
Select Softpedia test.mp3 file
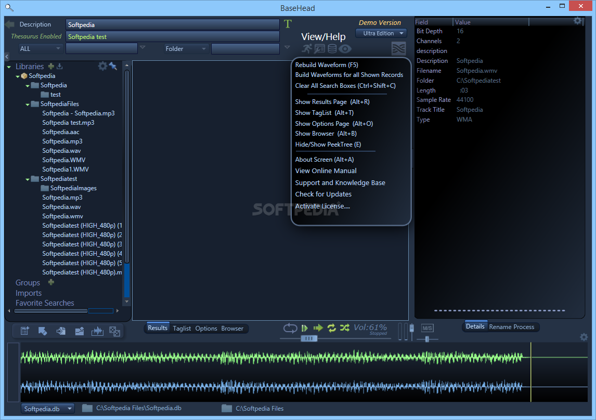coord(68,123)
